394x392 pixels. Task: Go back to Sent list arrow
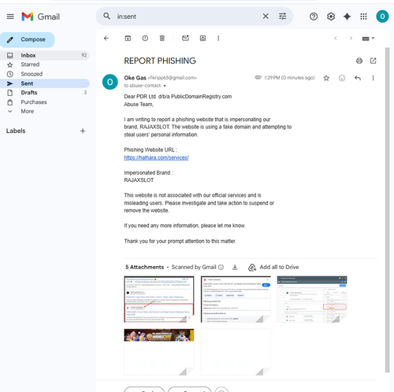click(106, 39)
